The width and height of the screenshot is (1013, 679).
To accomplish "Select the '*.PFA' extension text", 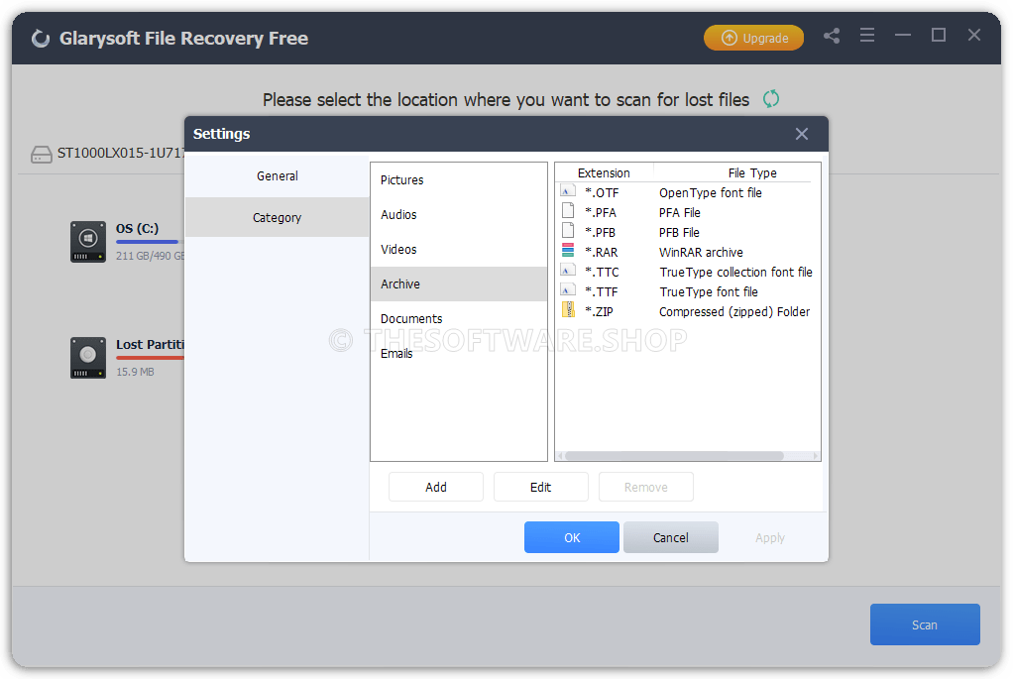I will [x=601, y=212].
